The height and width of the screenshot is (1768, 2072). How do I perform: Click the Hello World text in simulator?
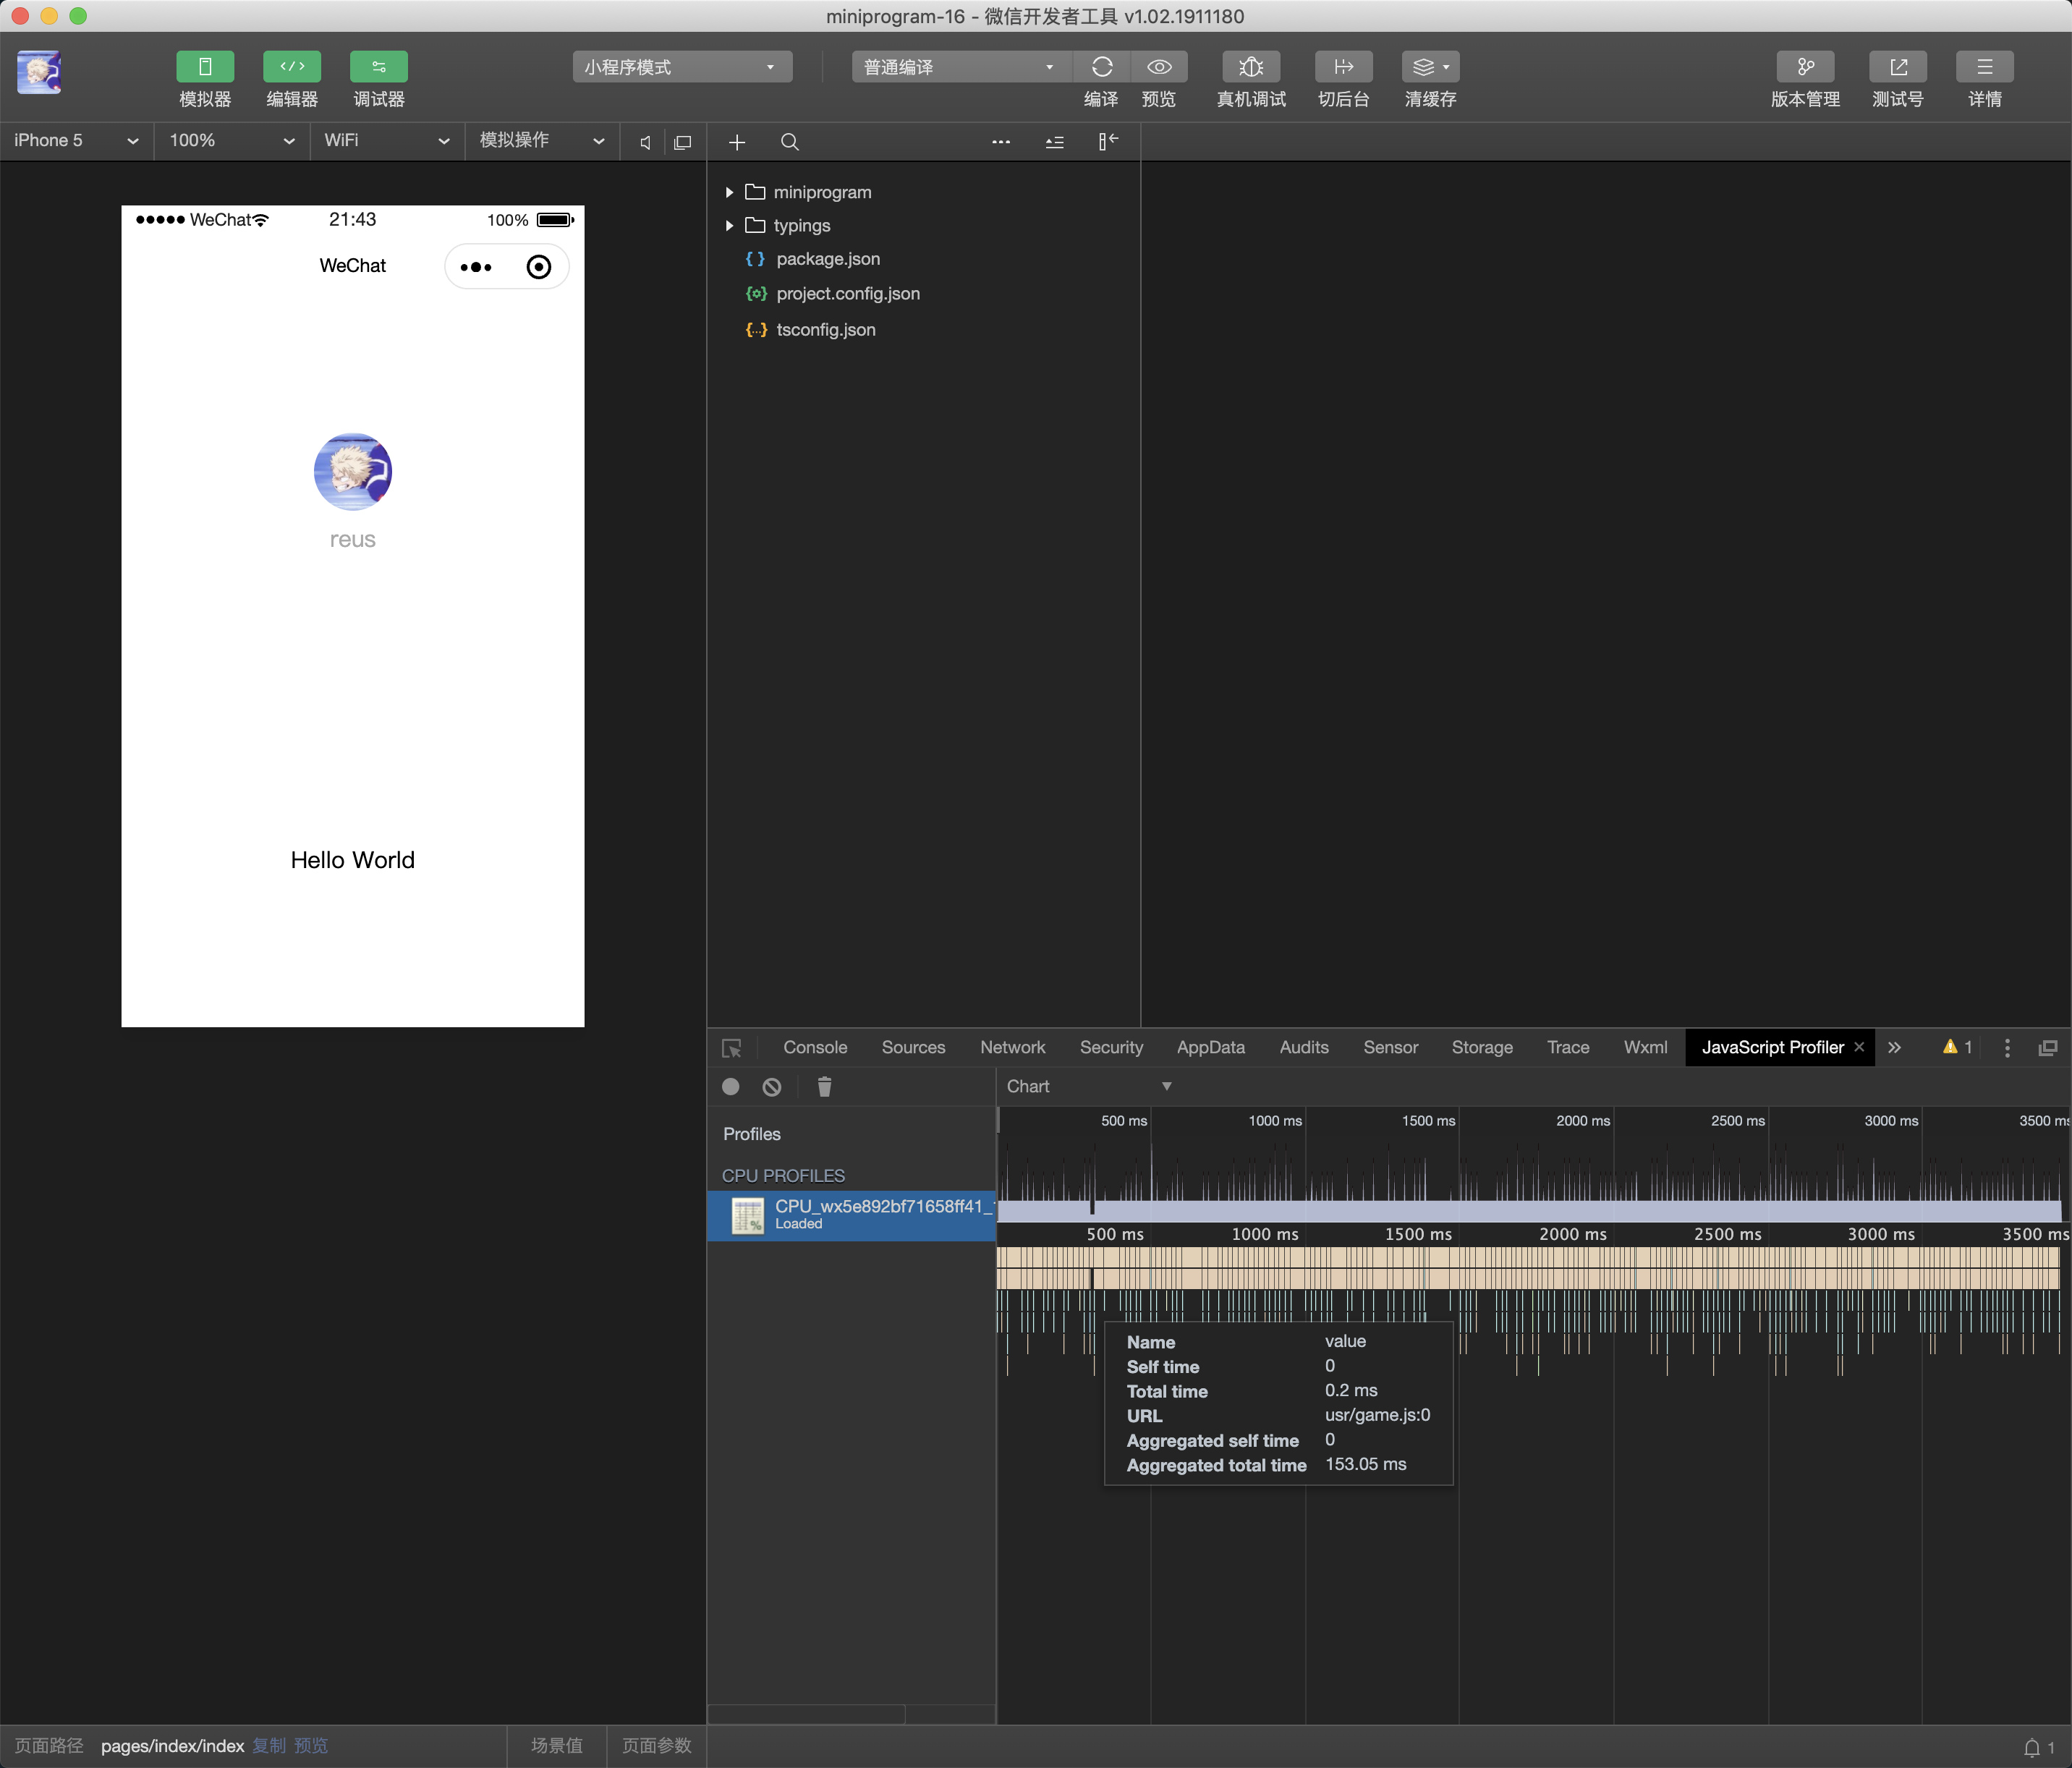click(352, 860)
